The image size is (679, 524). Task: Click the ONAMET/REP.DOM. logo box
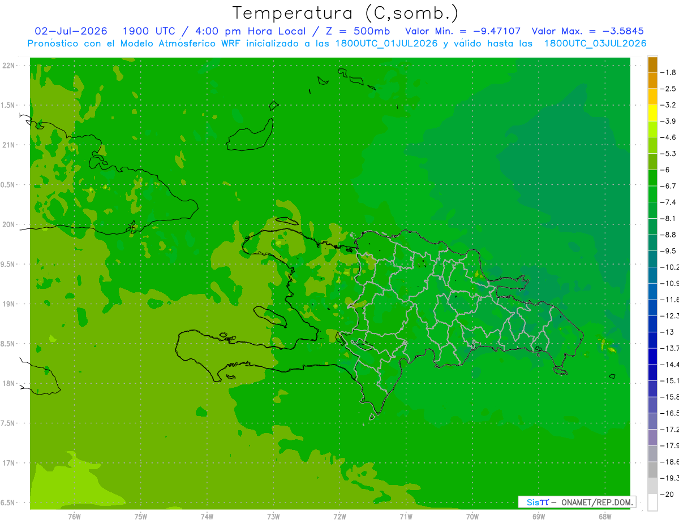tap(577, 502)
